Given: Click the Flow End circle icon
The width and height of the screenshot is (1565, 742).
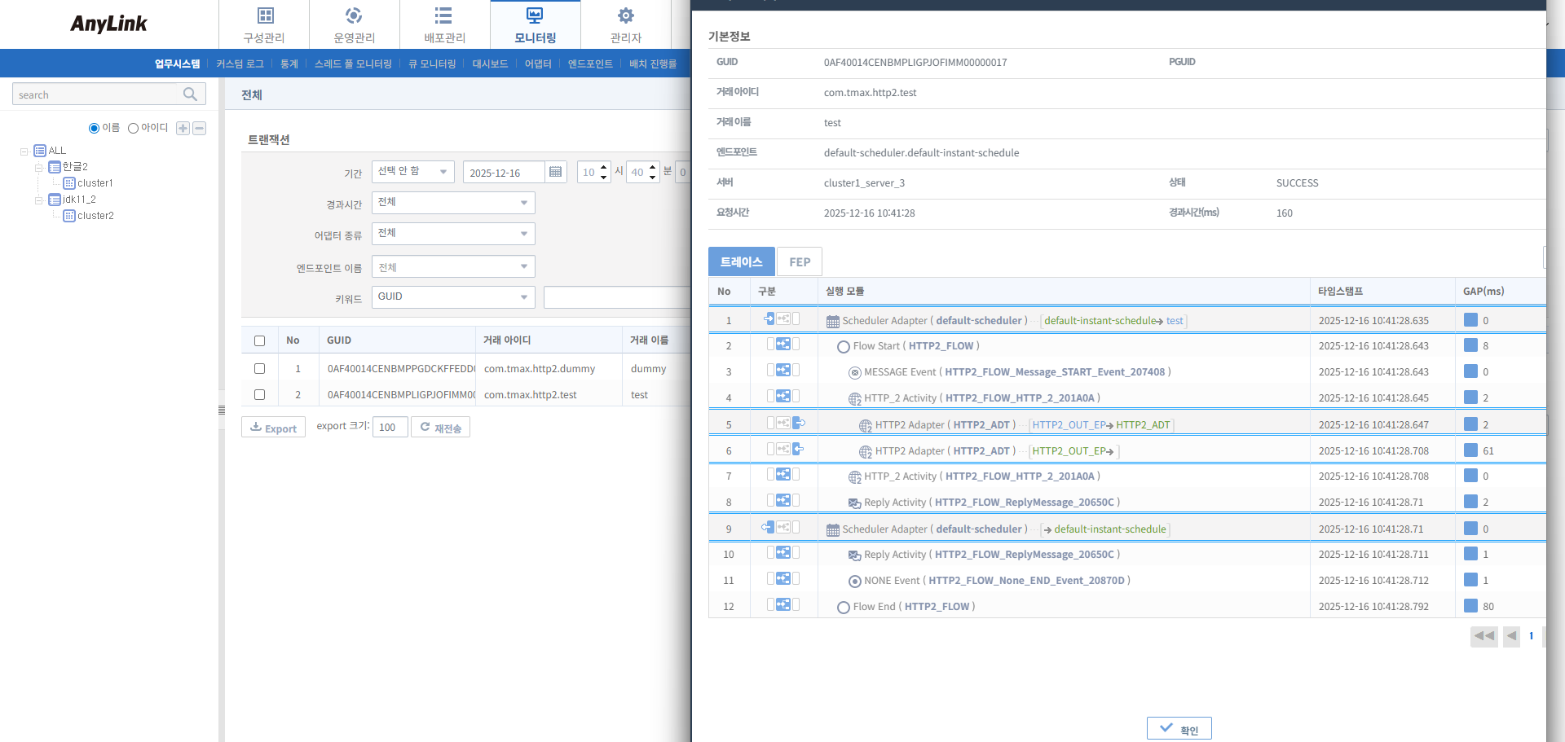Looking at the screenshot, I should point(844,608).
